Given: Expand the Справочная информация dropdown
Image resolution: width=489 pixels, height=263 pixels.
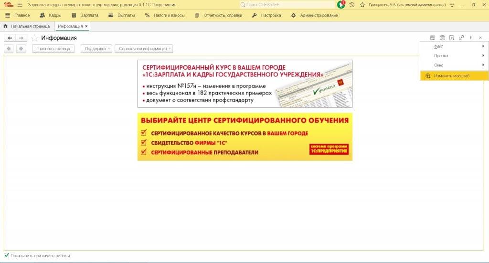Looking at the screenshot, I should [x=144, y=49].
